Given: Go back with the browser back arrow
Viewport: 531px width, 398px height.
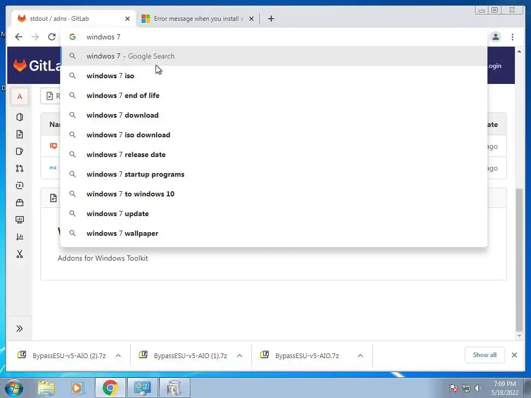Looking at the screenshot, I should coord(19,37).
